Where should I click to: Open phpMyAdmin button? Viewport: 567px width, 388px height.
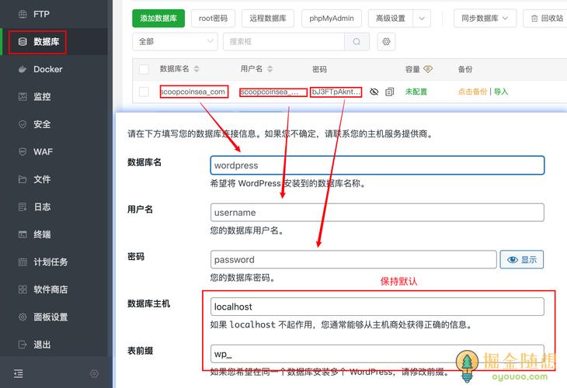tap(332, 18)
